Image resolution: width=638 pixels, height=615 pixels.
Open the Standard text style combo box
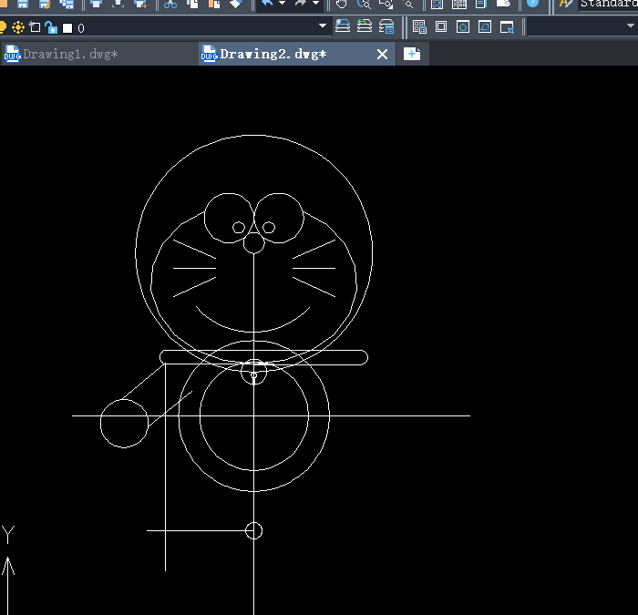pos(608,4)
